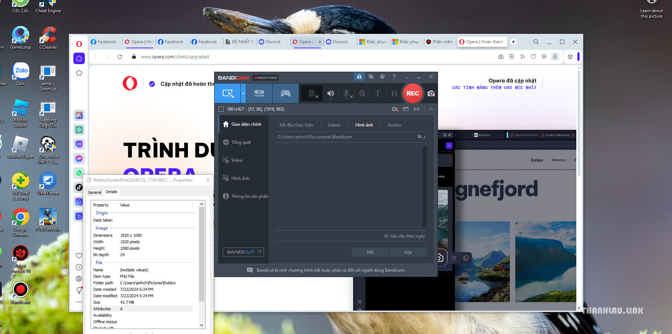Image resolution: width=672 pixels, height=334 pixels.
Task: Open Opera snapshot camera icon in address bar
Action: pyautogui.click(x=501, y=57)
